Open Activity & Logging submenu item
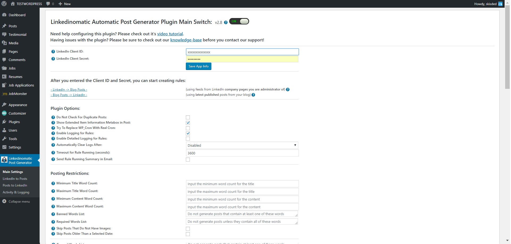 pos(16,192)
